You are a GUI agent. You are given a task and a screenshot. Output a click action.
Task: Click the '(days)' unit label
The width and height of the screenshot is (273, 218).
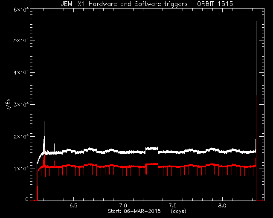[x=178, y=211]
